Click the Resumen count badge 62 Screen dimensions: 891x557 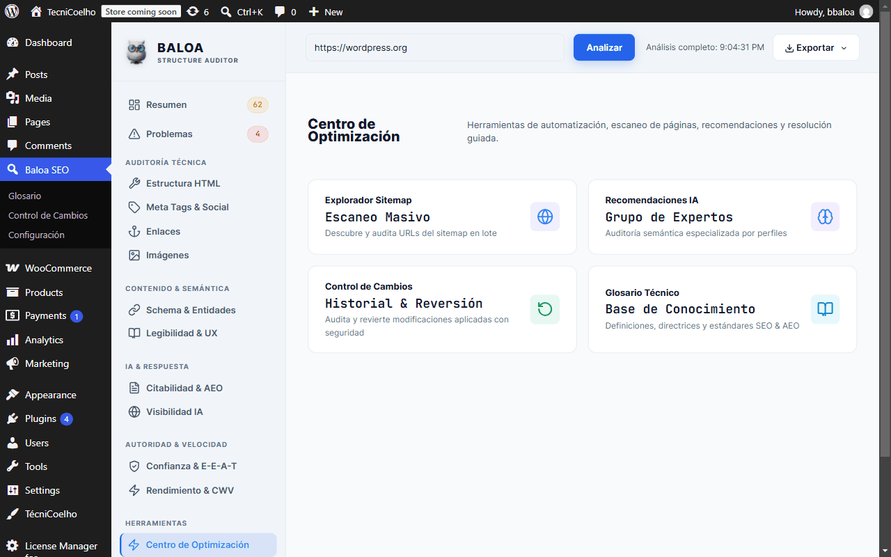[258, 104]
